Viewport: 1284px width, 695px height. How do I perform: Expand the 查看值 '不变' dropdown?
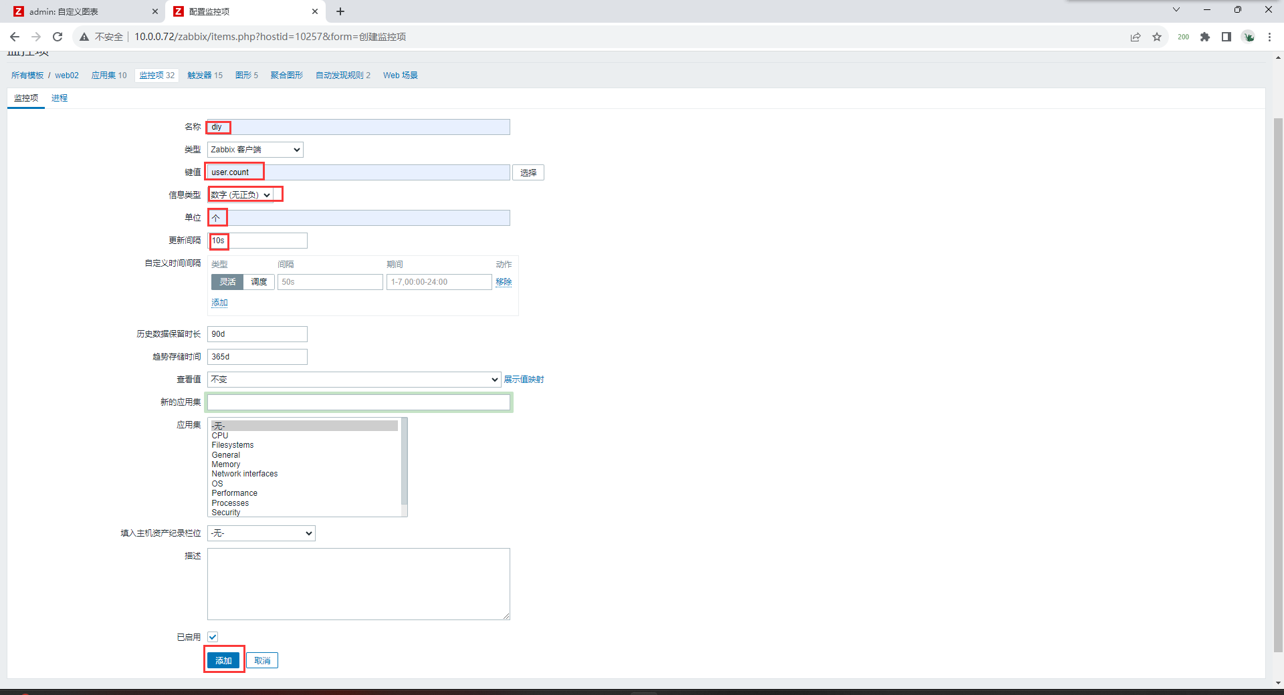coord(354,380)
